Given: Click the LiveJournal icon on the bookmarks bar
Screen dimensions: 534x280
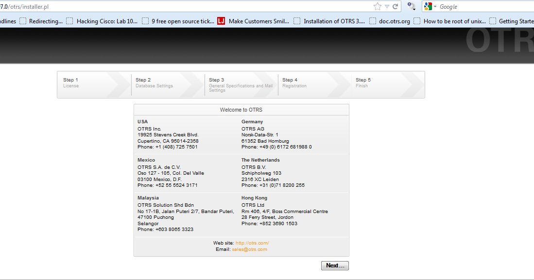Looking at the screenshot, I should coord(221,21).
